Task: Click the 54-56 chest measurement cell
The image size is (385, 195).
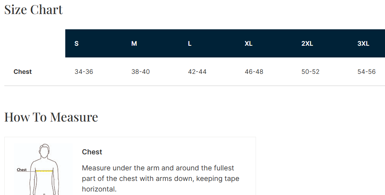Action: coord(366,72)
